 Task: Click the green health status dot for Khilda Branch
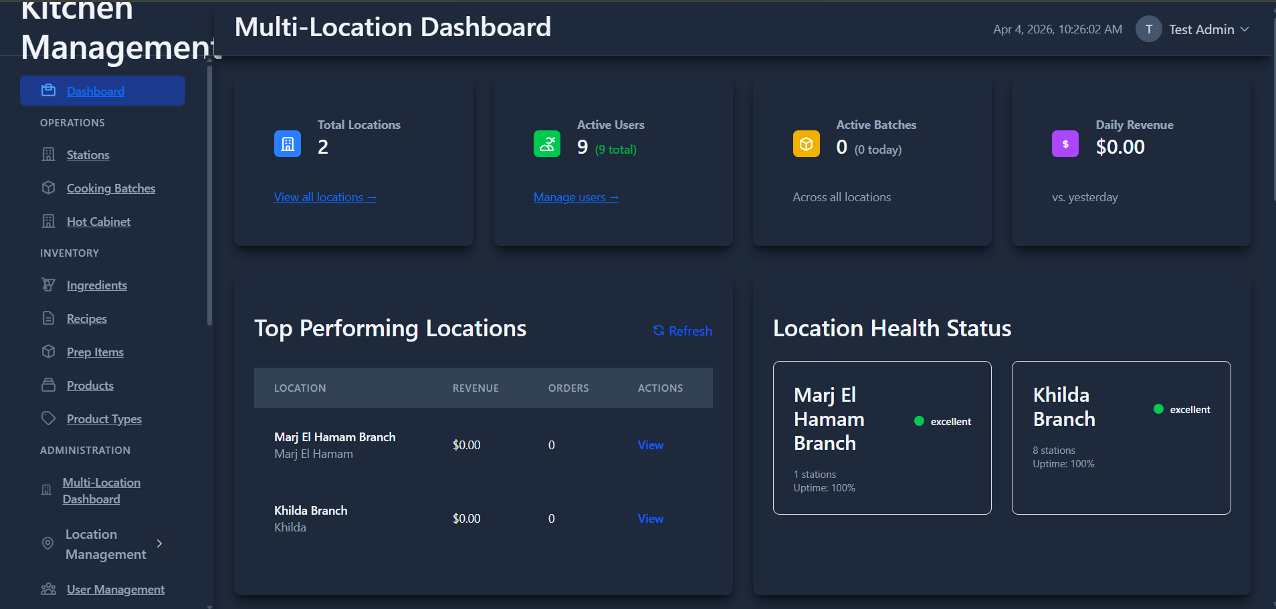click(1160, 408)
